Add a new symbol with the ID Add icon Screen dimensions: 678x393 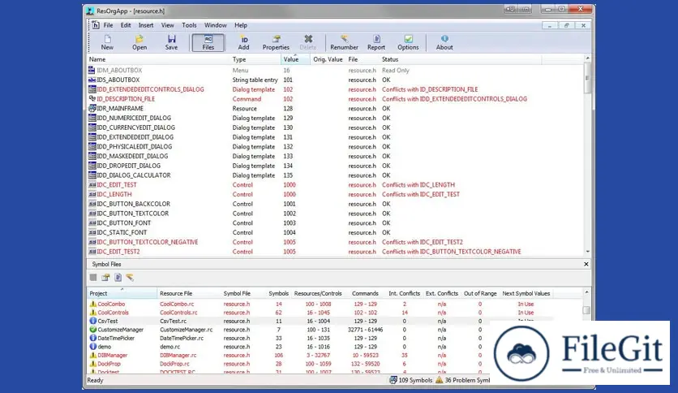(243, 42)
